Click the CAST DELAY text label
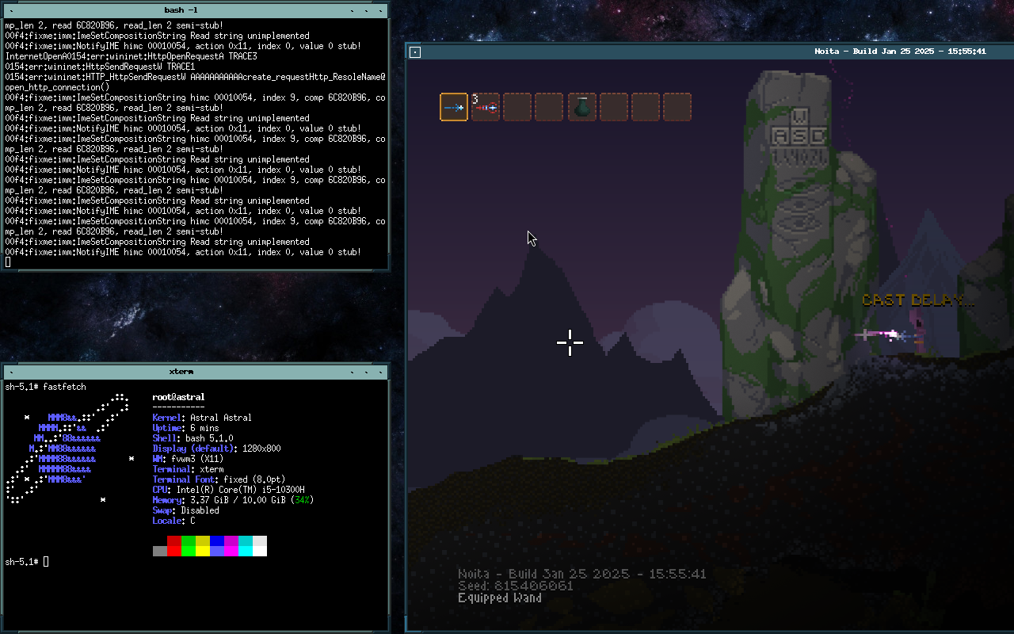This screenshot has width=1014, height=634. [917, 300]
